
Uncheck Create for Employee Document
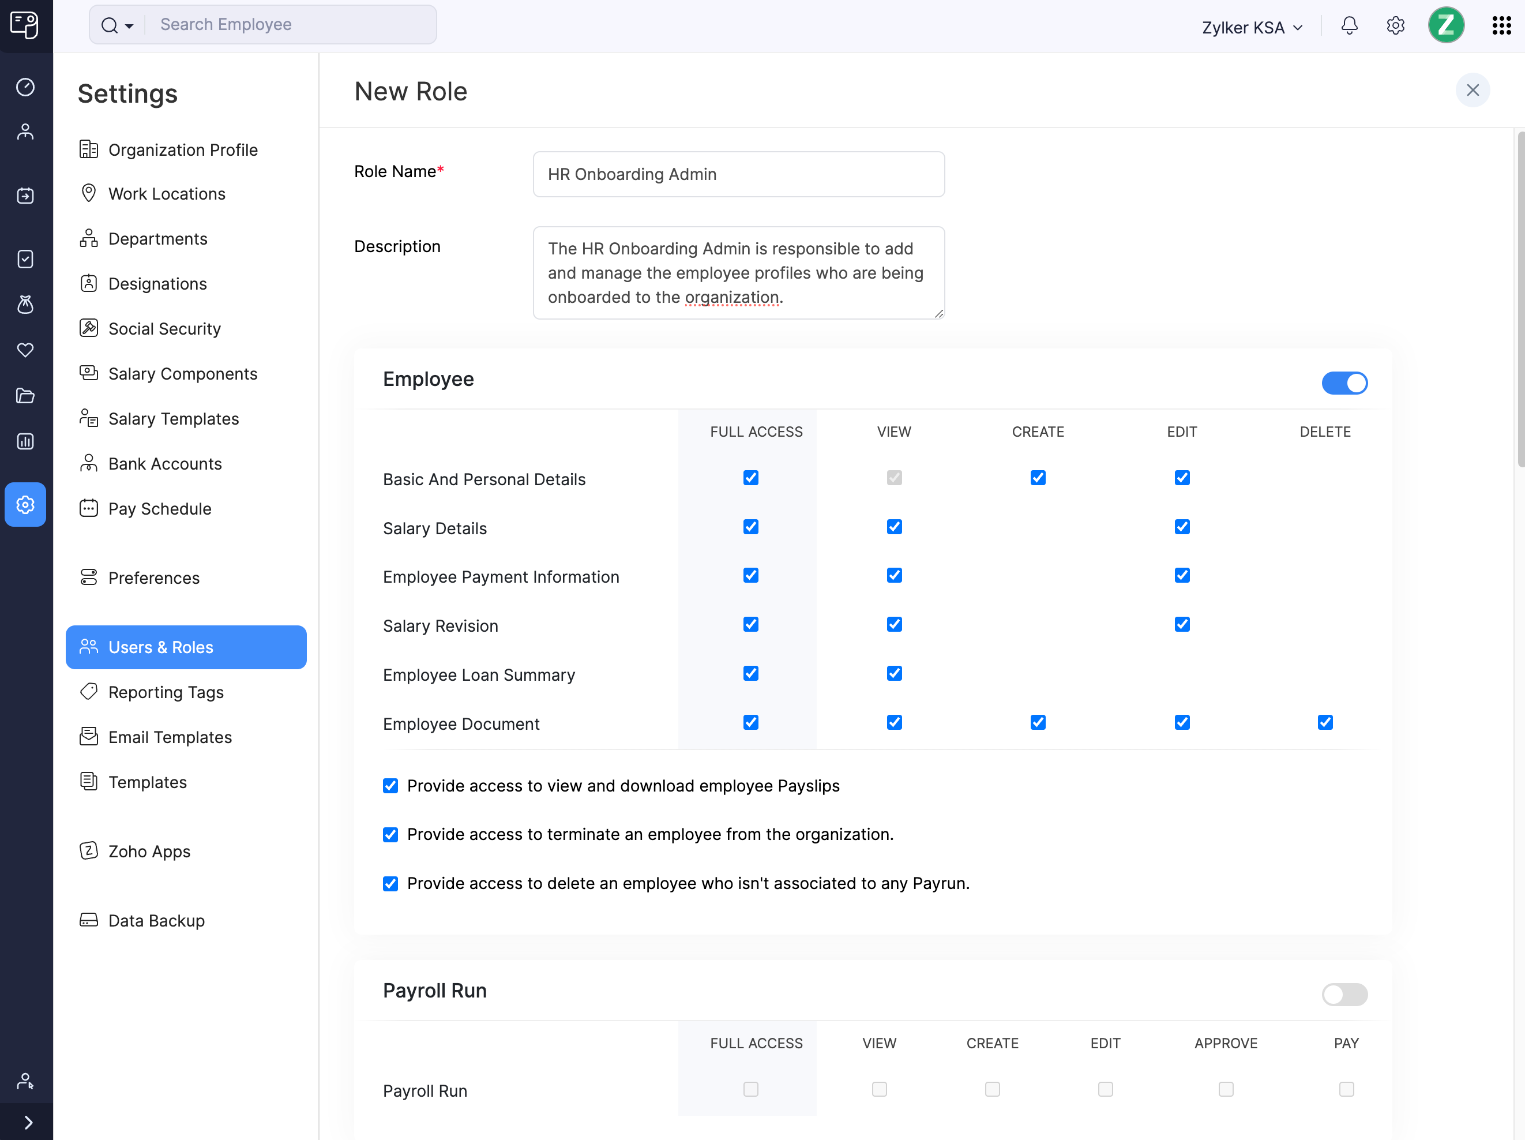1038,722
